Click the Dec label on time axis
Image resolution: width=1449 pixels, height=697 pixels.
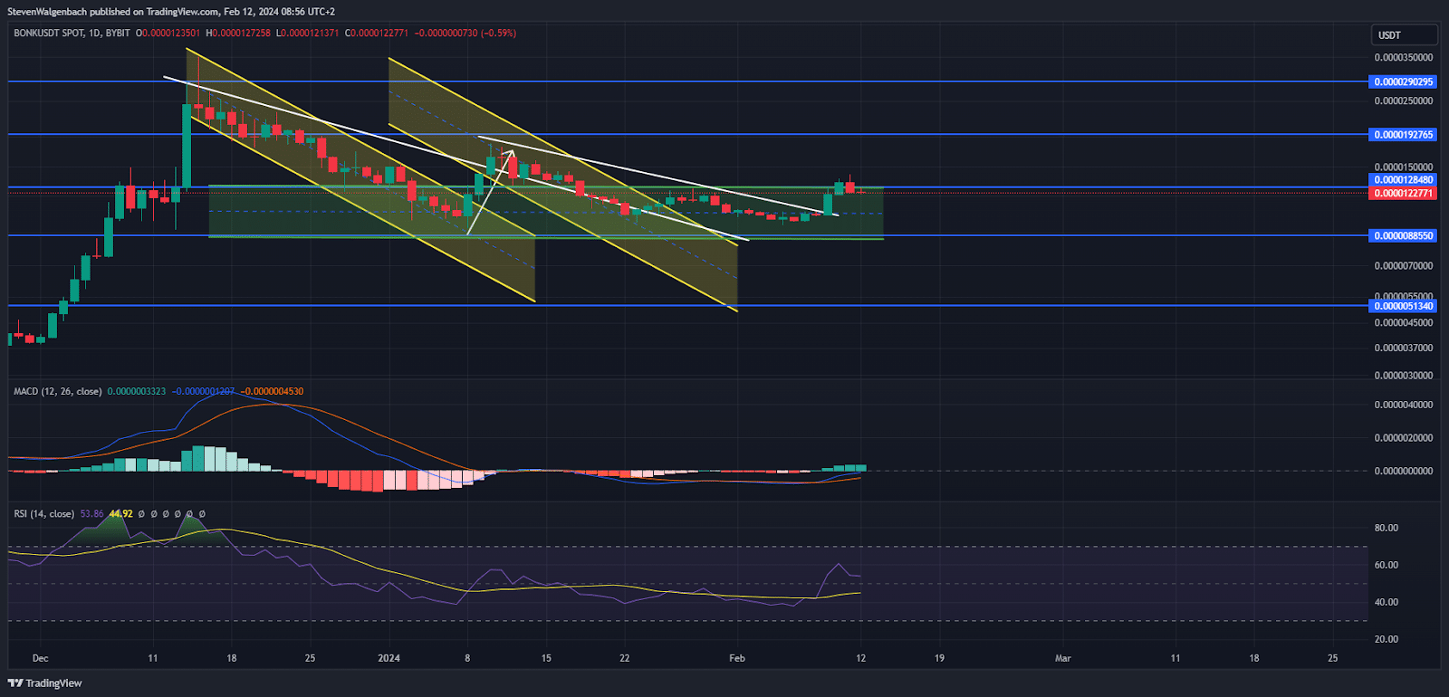point(40,658)
